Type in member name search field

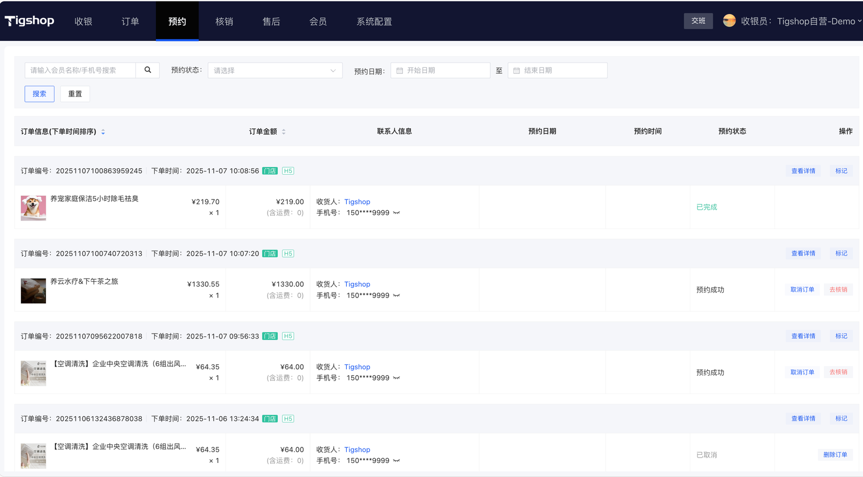click(80, 71)
